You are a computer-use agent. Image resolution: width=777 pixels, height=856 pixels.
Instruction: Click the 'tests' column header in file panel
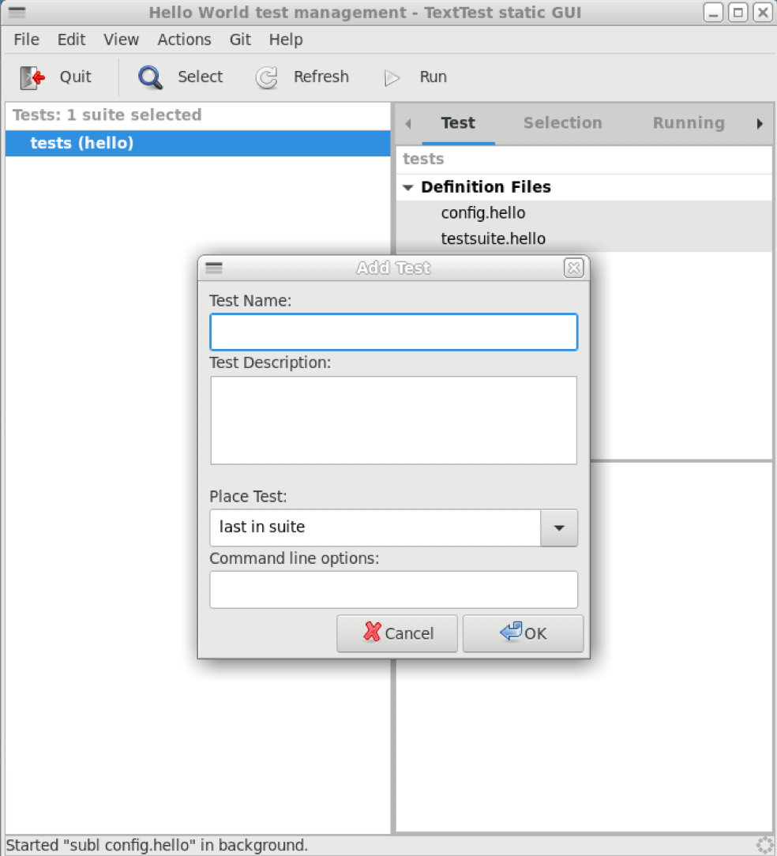[x=423, y=159]
